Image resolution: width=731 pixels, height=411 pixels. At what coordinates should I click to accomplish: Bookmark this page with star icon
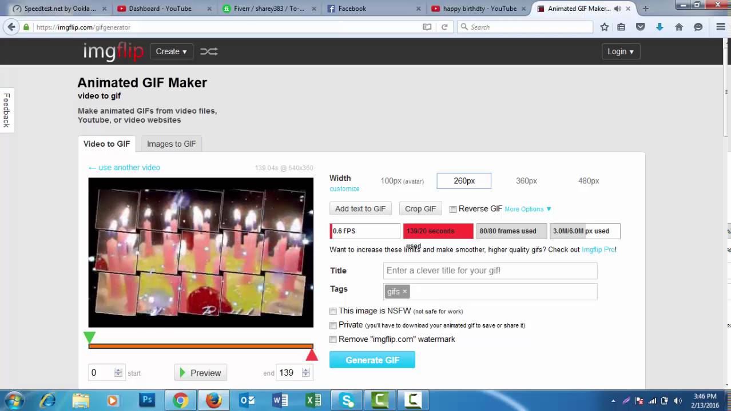(605, 27)
